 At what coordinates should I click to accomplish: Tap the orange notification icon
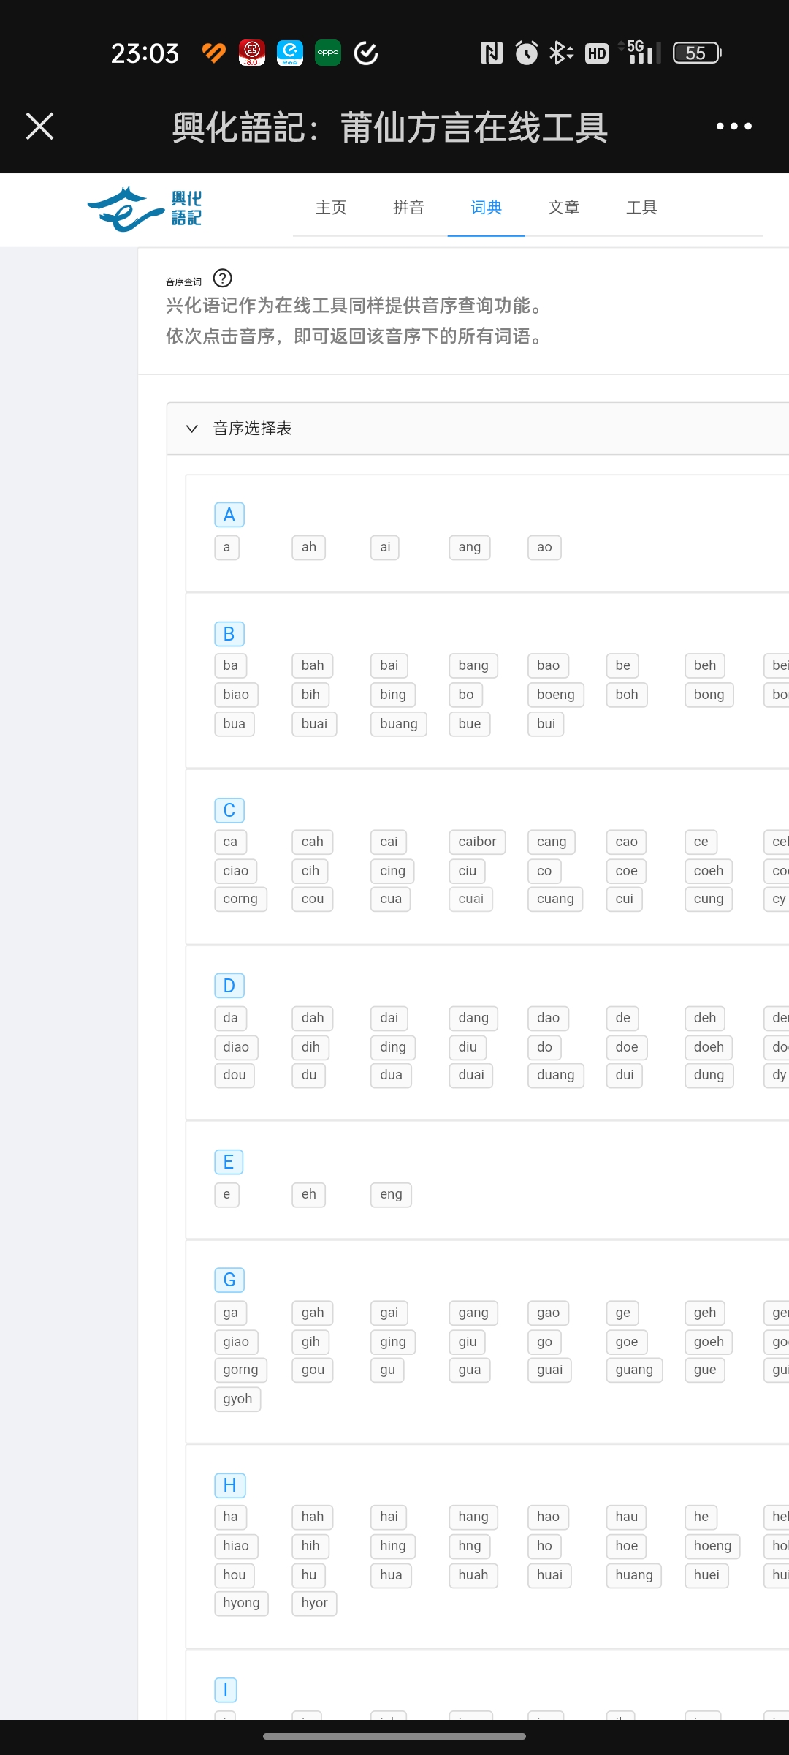pyautogui.click(x=214, y=53)
